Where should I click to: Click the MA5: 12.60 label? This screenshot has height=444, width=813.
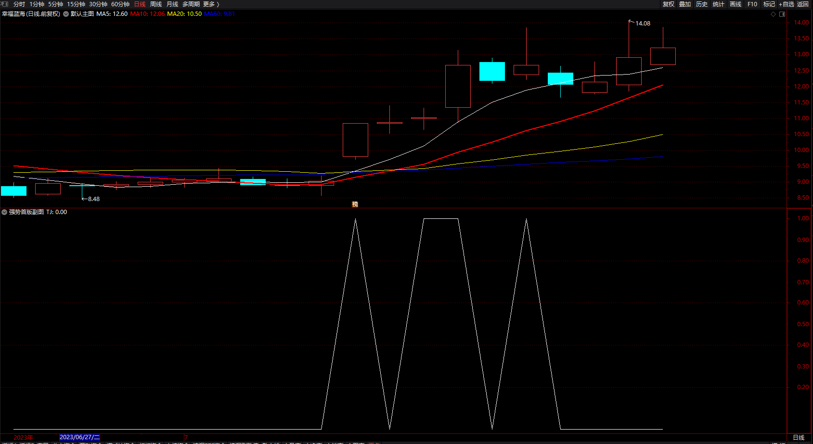(112, 14)
